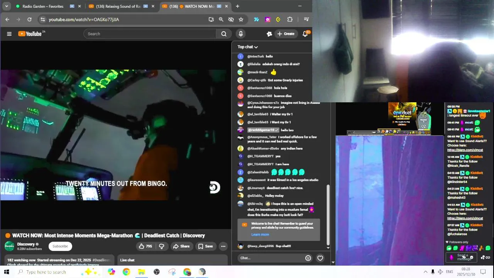Click the live chat message input
The width and height of the screenshot is (494, 278).
(270, 258)
